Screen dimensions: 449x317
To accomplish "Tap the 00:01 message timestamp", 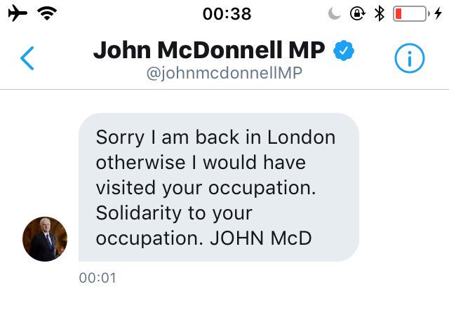I will pyautogui.click(x=98, y=278).
